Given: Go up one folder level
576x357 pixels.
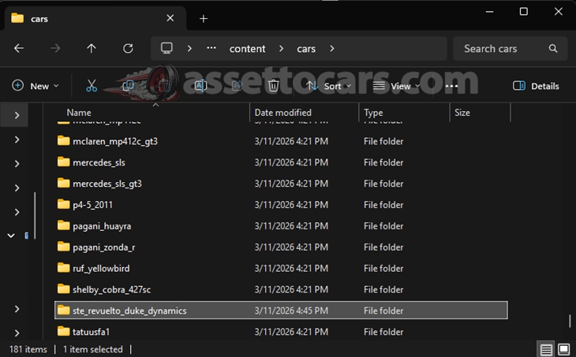Looking at the screenshot, I should [92, 48].
